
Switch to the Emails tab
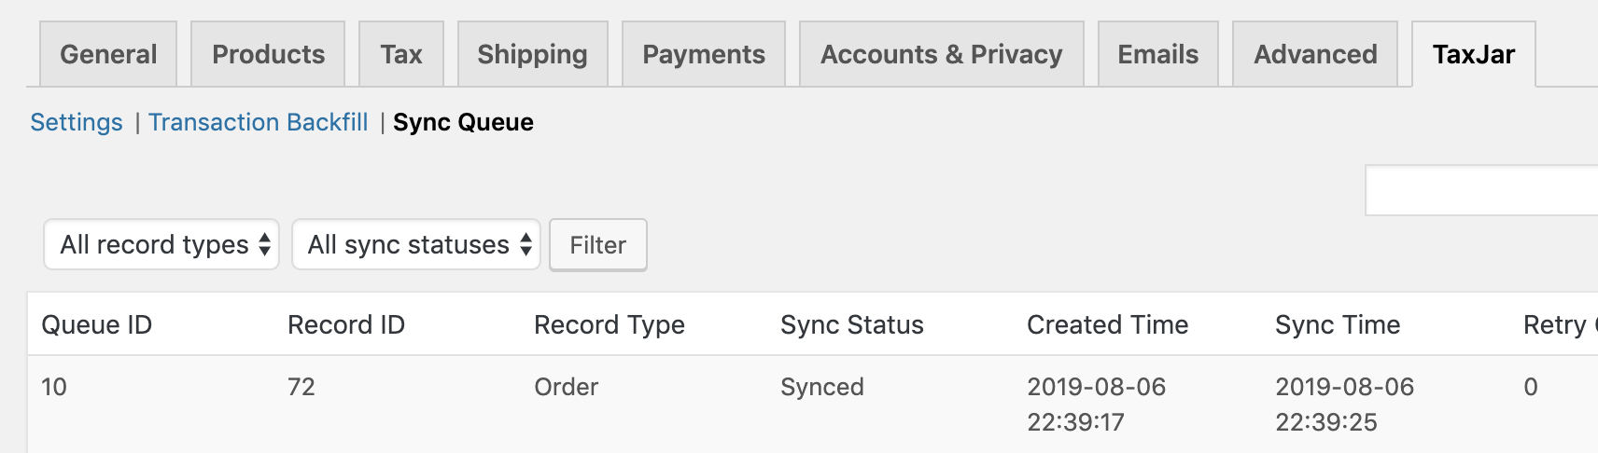pyautogui.click(x=1157, y=54)
